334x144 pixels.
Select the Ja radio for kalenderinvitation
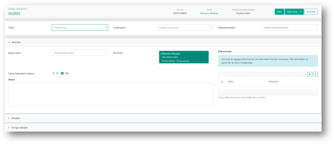pos(53,73)
